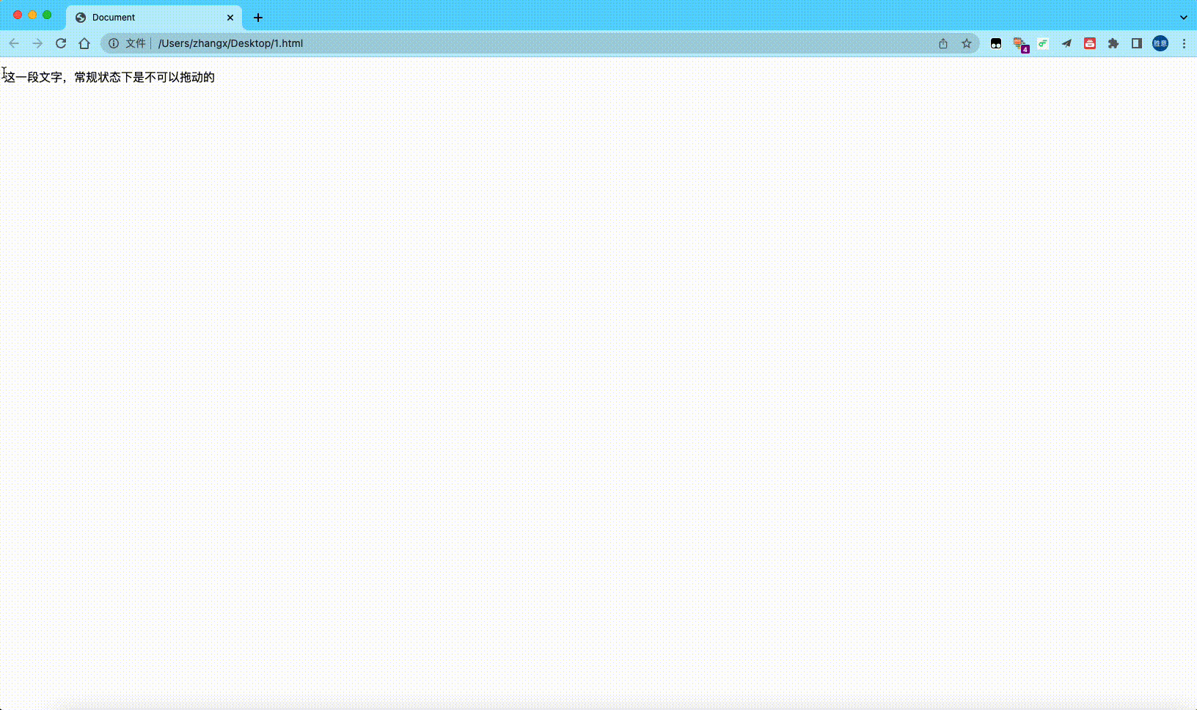Bookmark this page with the star icon

click(967, 43)
